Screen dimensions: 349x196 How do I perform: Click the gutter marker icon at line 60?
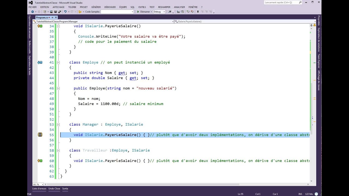pos(40,161)
